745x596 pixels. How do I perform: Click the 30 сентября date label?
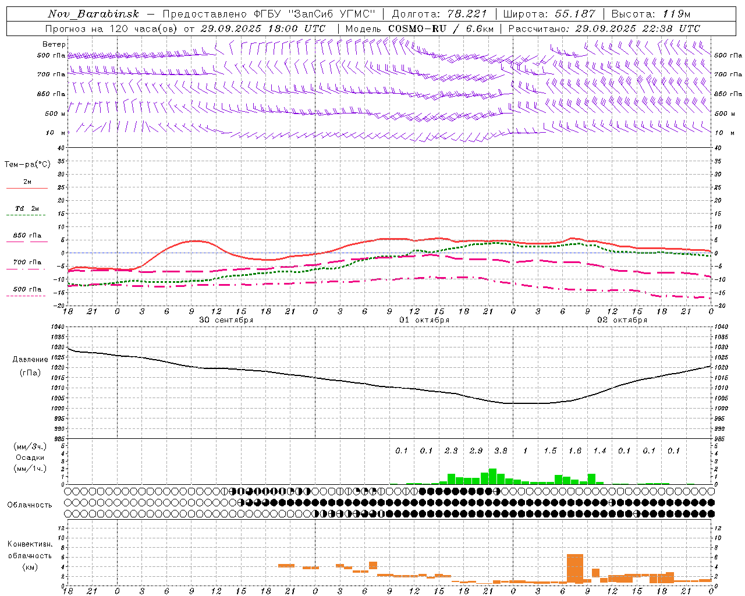click(x=226, y=320)
